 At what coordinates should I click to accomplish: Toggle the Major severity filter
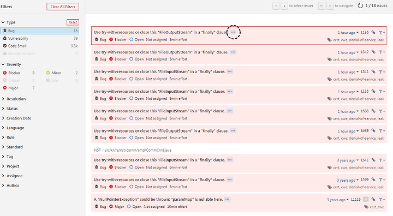(x=19, y=88)
